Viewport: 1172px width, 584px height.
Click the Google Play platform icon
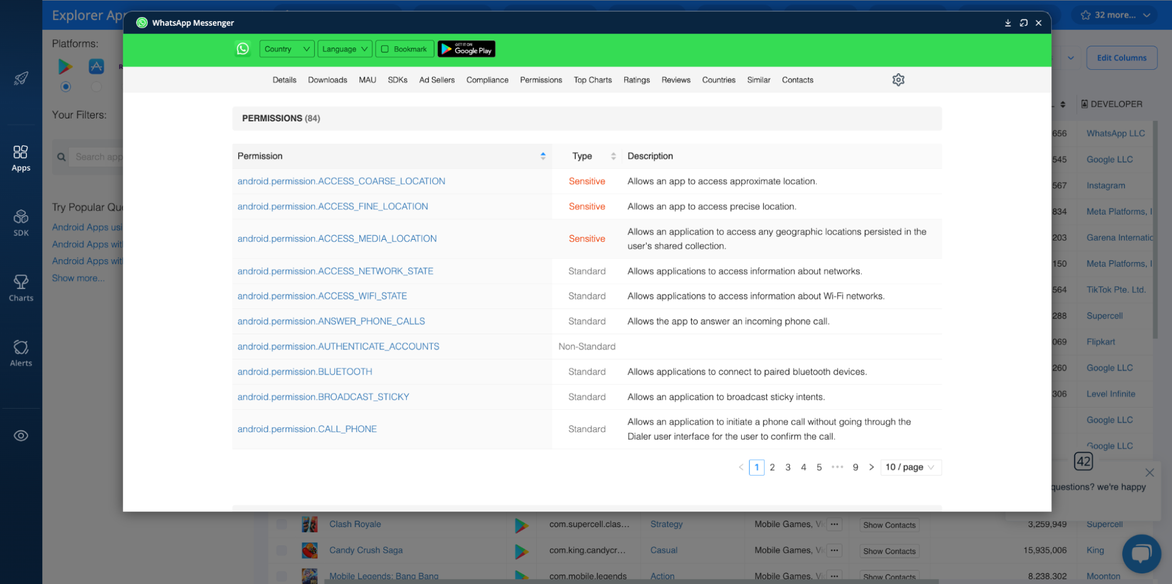(x=65, y=66)
